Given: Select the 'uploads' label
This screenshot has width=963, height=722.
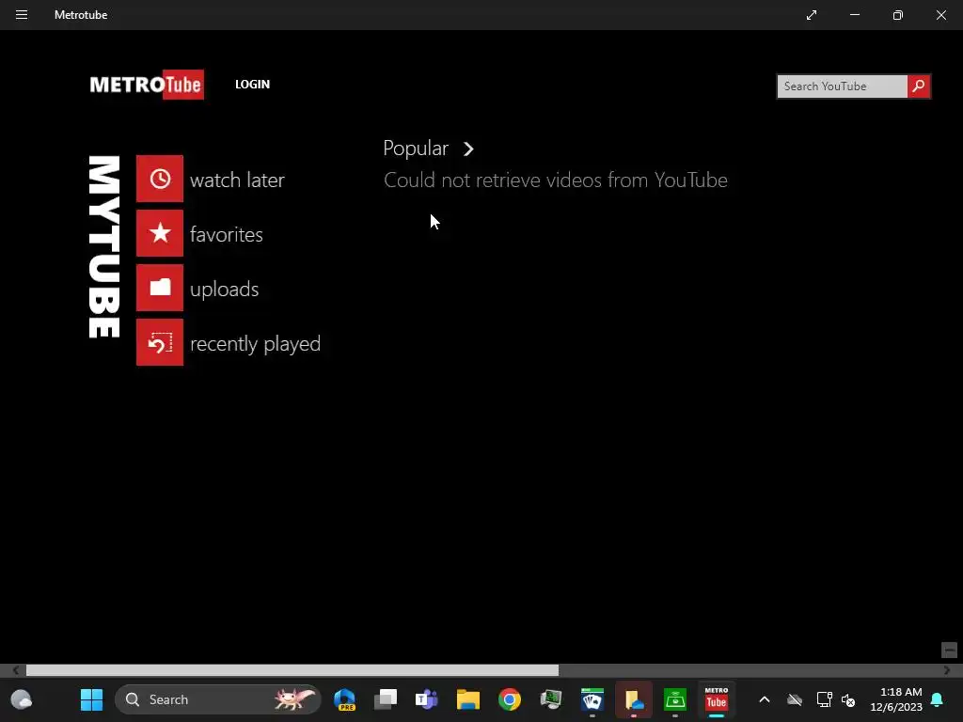Looking at the screenshot, I should [224, 290].
